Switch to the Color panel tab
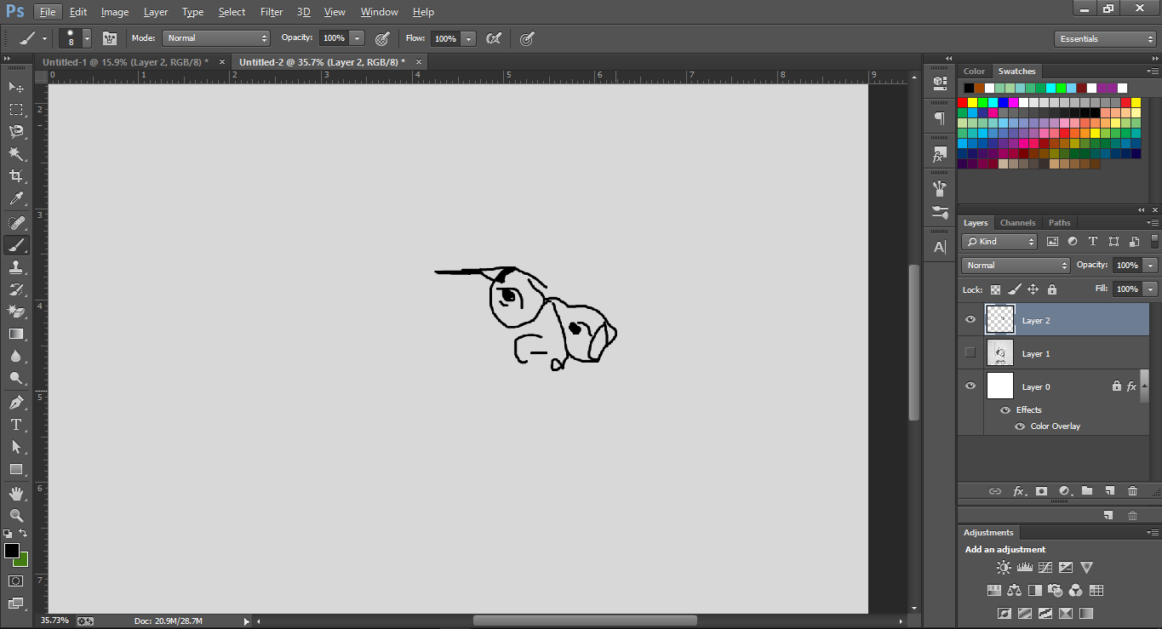This screenshot has width=1162, height=629. (974, 71)
